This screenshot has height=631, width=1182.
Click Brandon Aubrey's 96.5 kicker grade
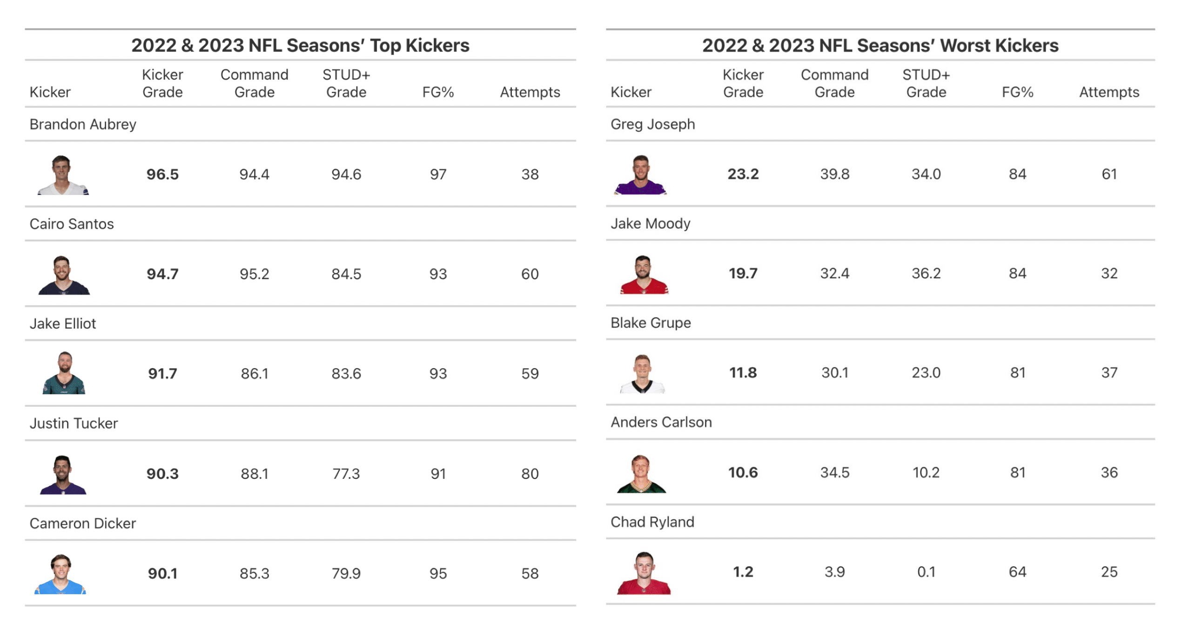162,175
